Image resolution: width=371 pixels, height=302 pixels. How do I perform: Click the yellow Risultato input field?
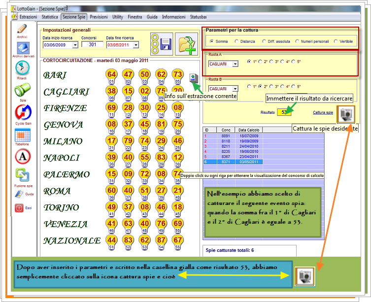pos(284,112)
